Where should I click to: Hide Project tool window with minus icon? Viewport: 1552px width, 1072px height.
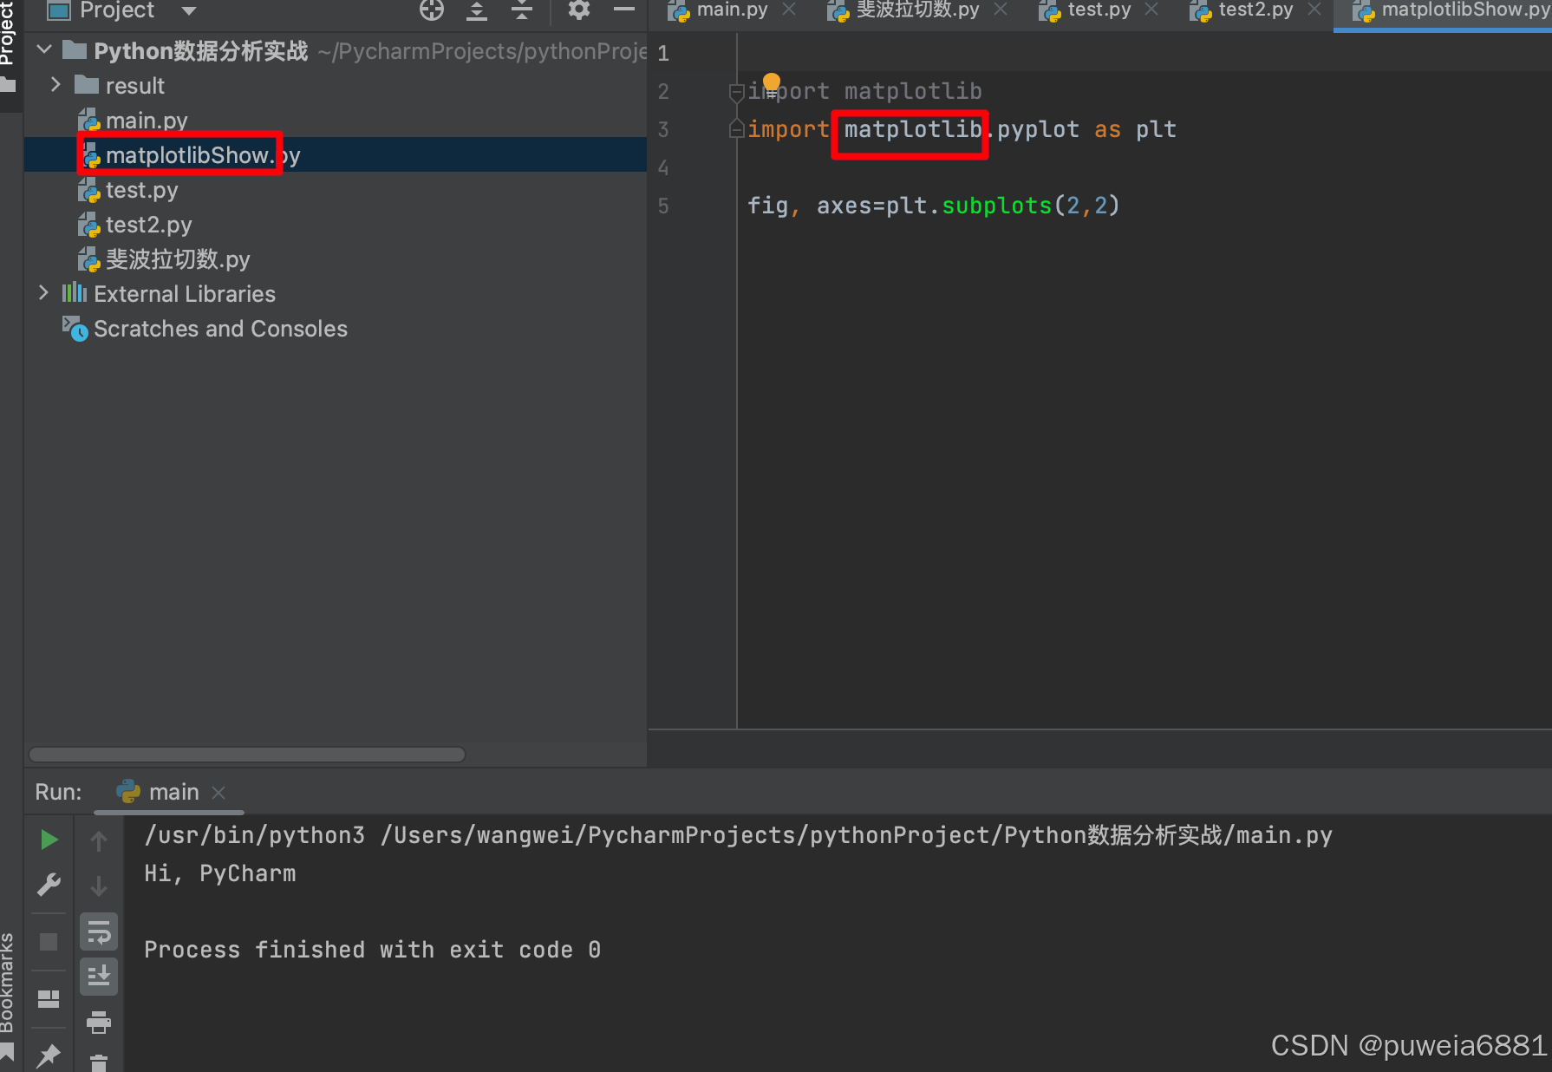coord(624,10)
